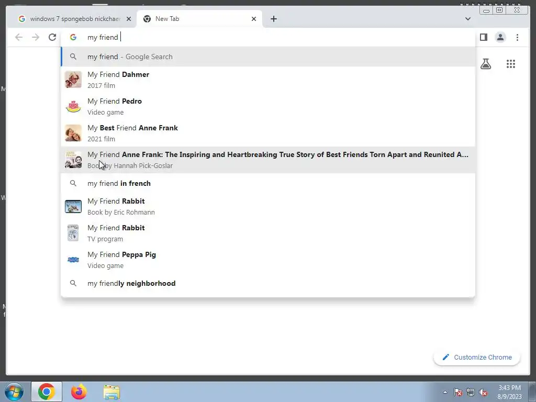Click the Chrome taskbar icon
Image resolution: width=536 pixels, height=402 pixels.
point(47,392)
